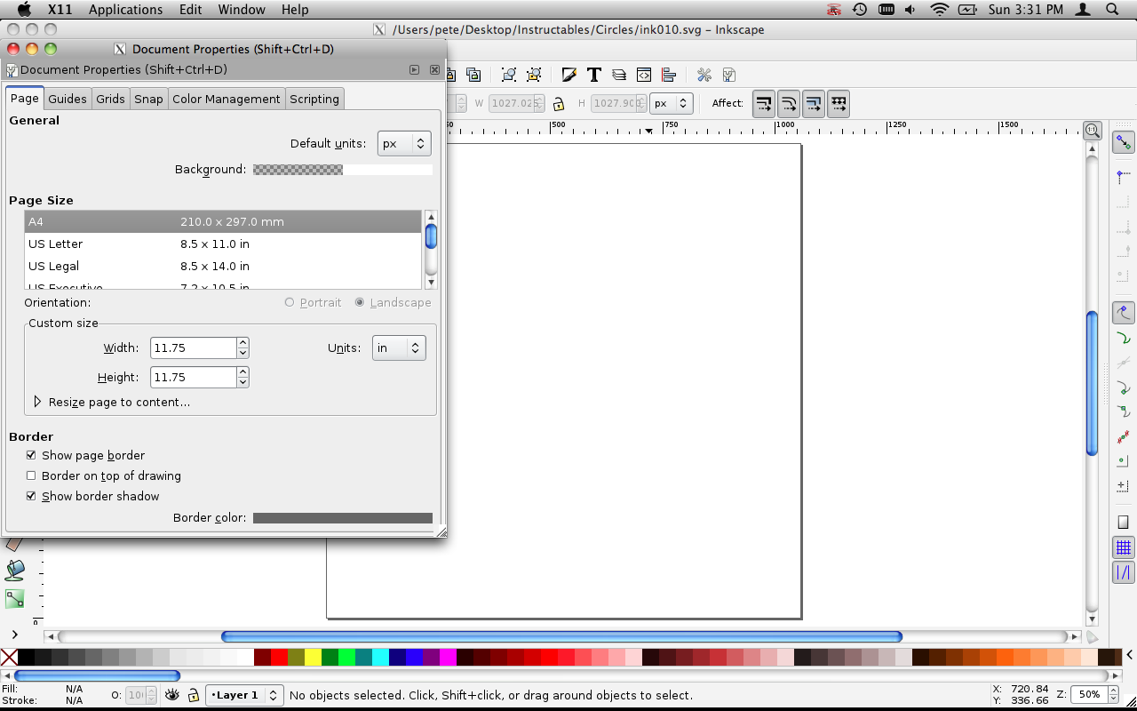This screenshot has width=1137, height=711.
Task: Click the Height input field
Action: pos(194,377)
